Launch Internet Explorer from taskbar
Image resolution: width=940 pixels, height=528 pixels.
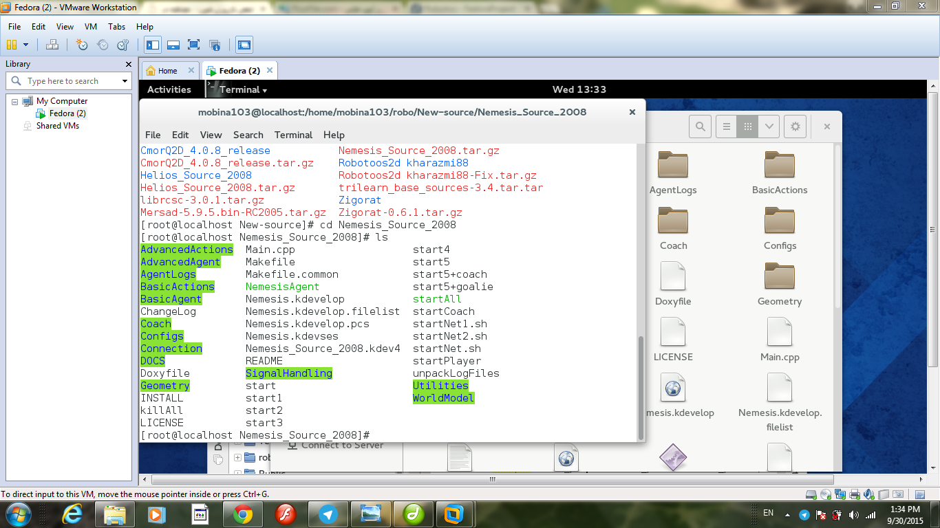click(72, 514)
